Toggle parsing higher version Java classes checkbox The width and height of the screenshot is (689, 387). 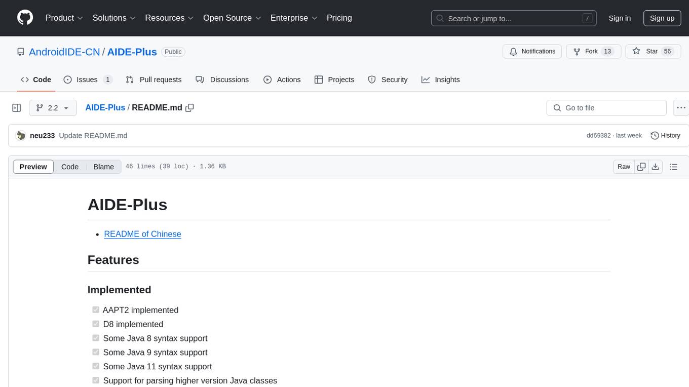[96, 380]
